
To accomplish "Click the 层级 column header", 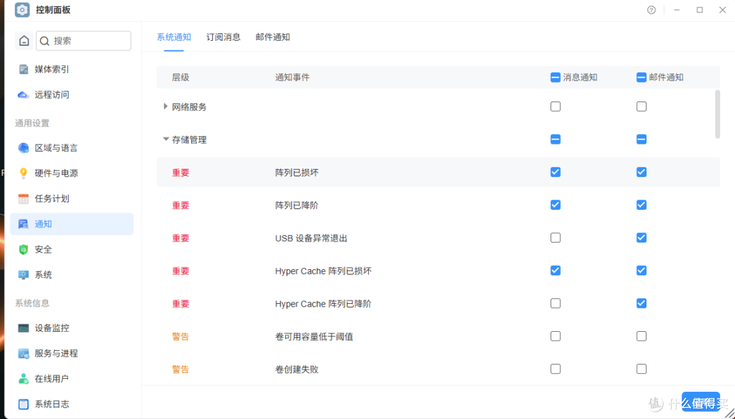I will point(180,78).
